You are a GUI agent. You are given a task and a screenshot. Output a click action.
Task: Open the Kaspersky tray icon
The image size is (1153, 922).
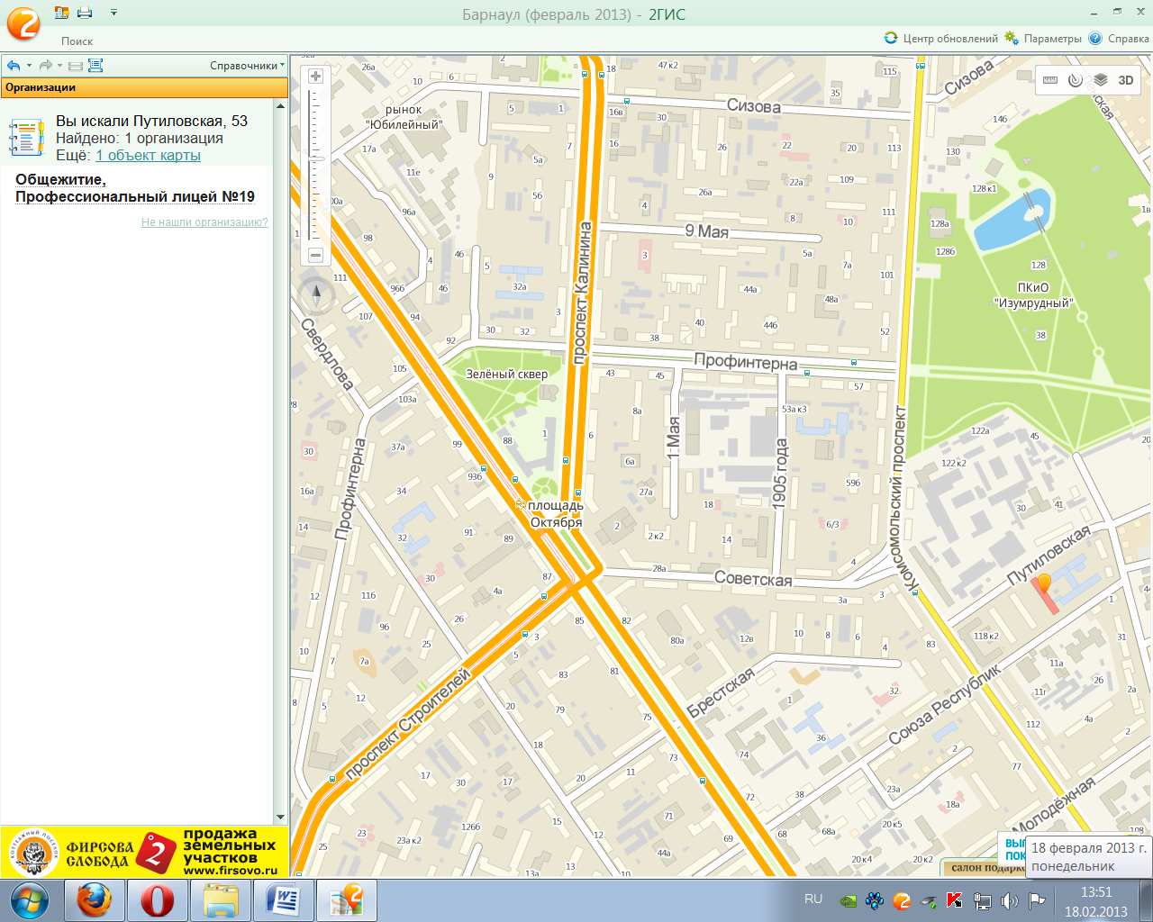955,900
